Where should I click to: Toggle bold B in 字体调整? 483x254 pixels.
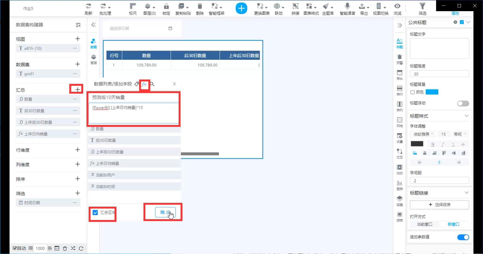(x=433, y=145)
